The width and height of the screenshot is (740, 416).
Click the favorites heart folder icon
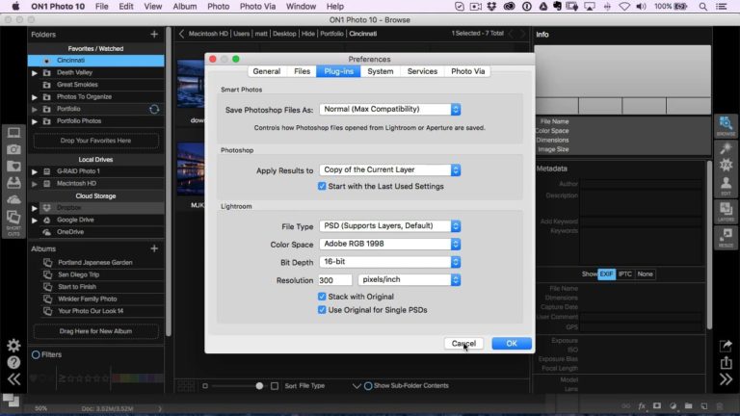(13, 166)
